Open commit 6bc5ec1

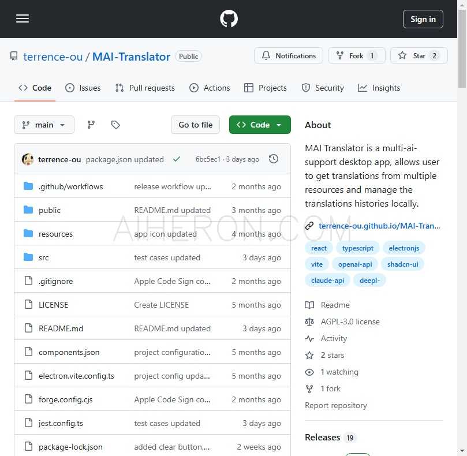208,159
